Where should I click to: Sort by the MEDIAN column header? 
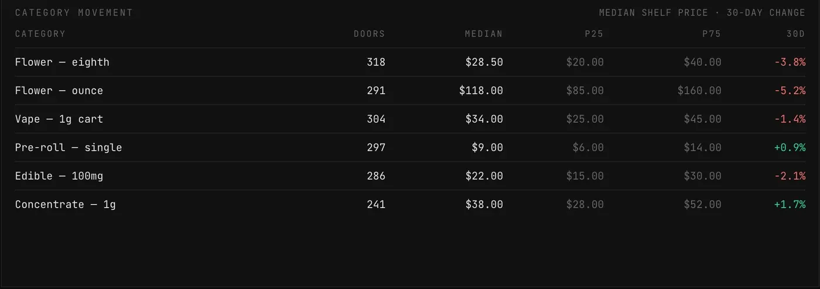[x=483, y=34]
